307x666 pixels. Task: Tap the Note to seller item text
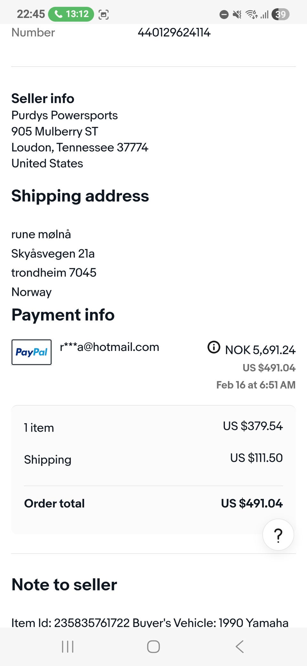[x=150, y=622]
